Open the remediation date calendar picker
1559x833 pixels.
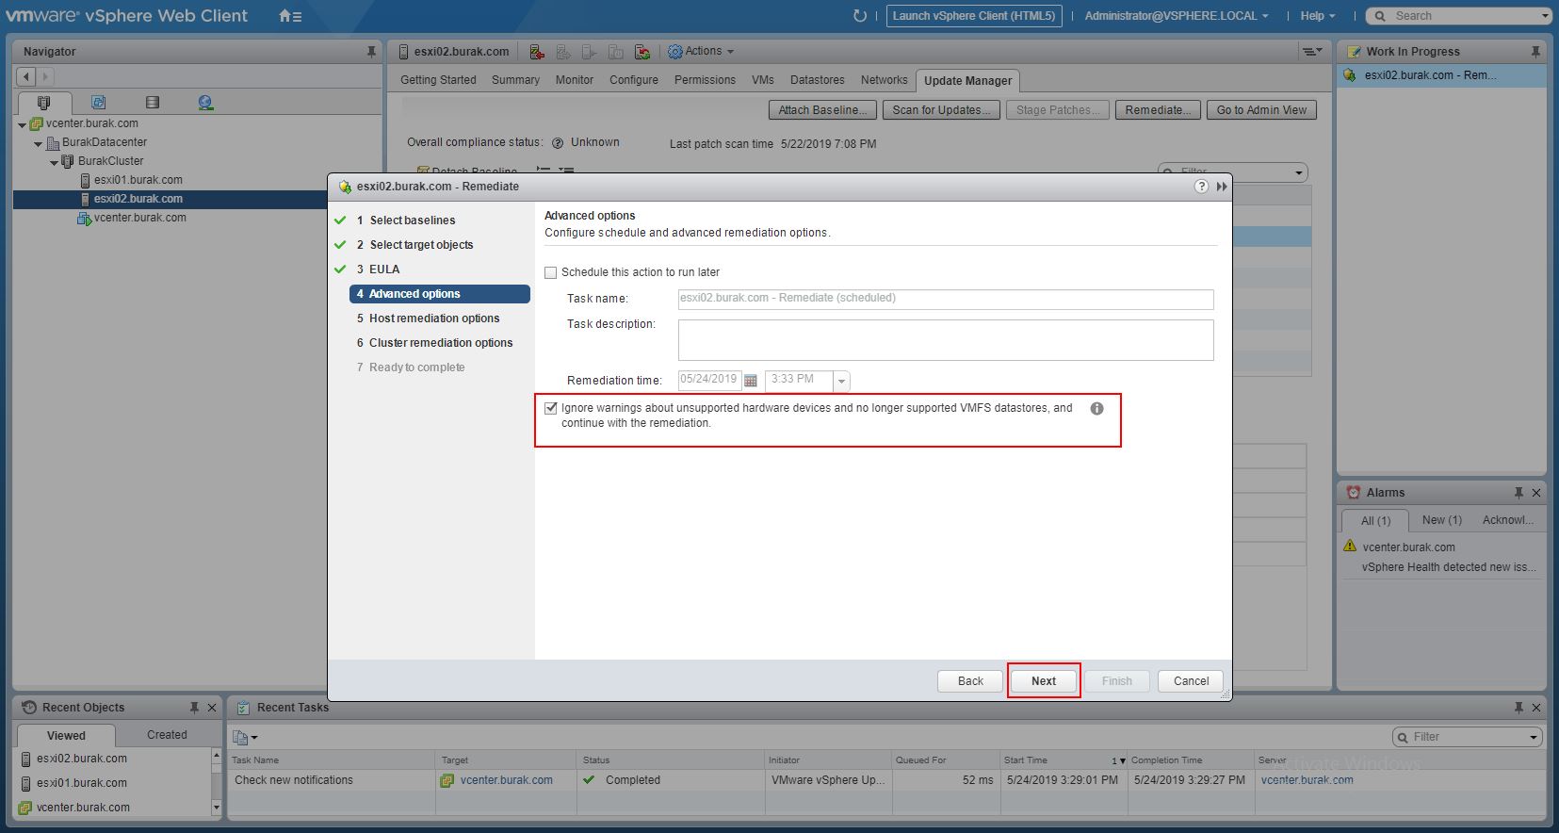pos(751,381)
